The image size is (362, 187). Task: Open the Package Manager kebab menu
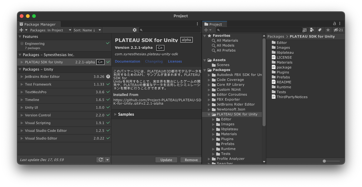pos(197,24)
